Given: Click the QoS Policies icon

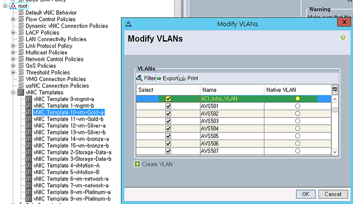Looking at the screenshot, I should pos(21,66).
